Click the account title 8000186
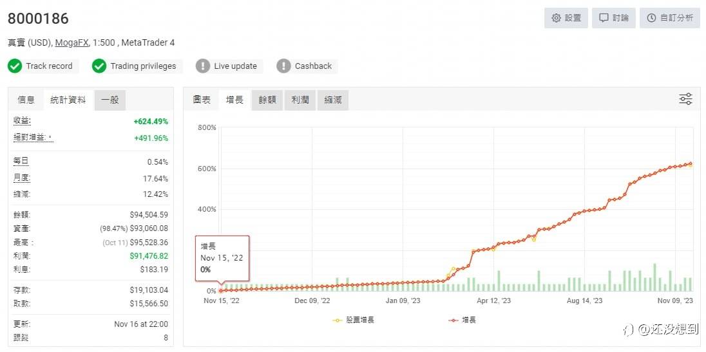706x352 pixels. (x=38, y=19)
